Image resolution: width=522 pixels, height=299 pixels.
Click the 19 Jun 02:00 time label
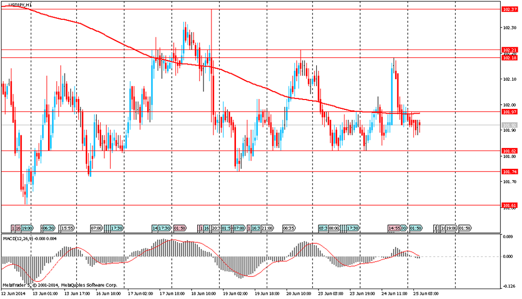coord(235,294)
